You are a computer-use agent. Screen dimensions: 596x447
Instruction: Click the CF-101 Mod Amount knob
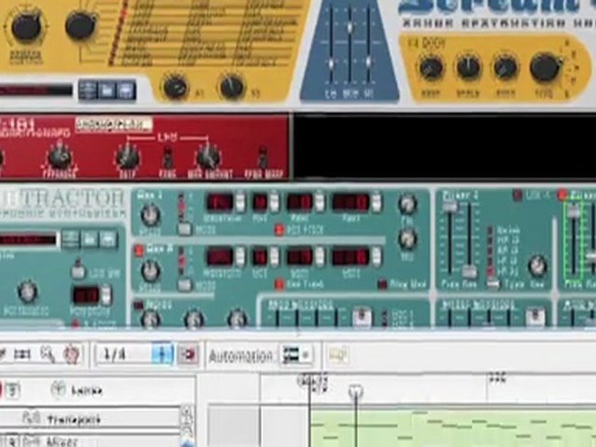[x=209, y=156]
